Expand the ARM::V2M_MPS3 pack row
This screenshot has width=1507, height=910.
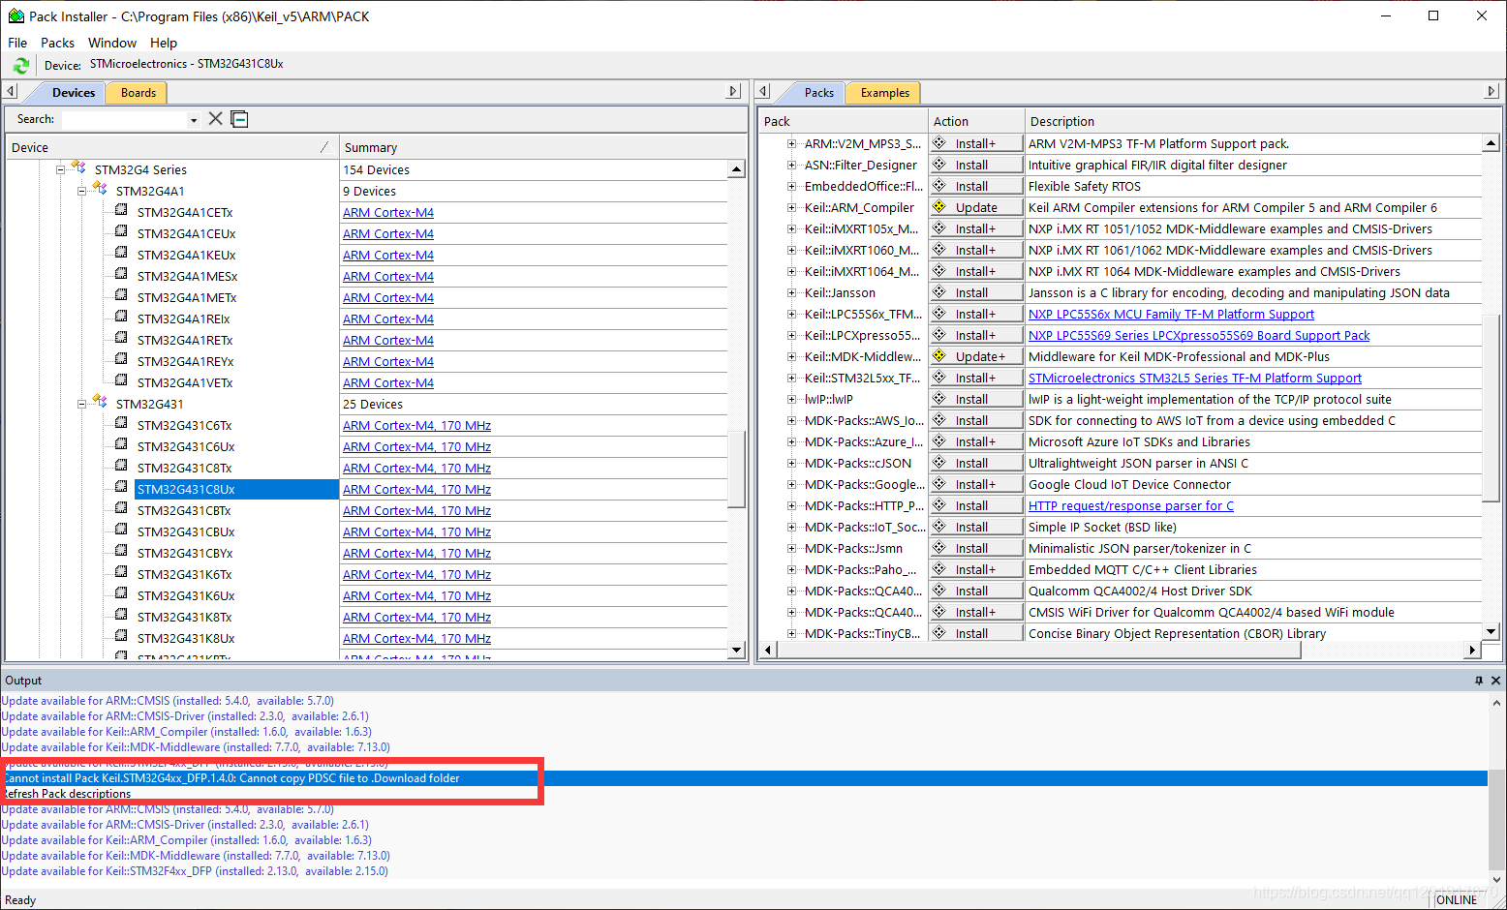point(791,143)
